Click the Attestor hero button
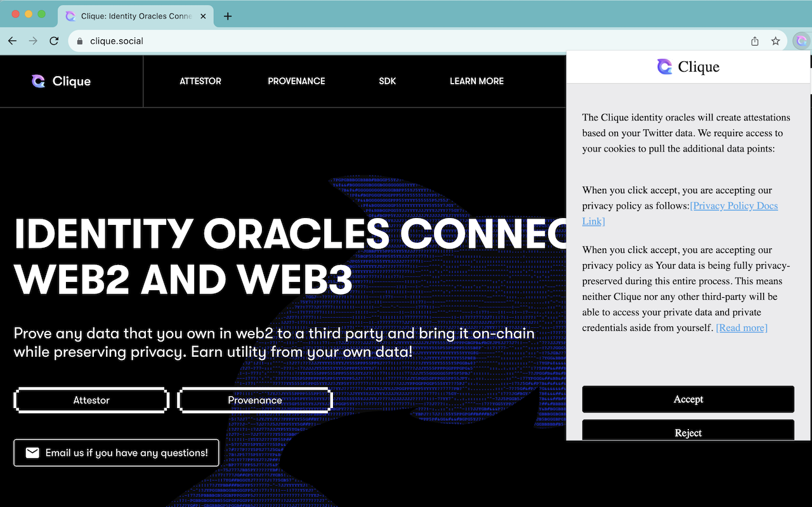The width and height of the screenshot is (812, 507). [x=91, y=400]
